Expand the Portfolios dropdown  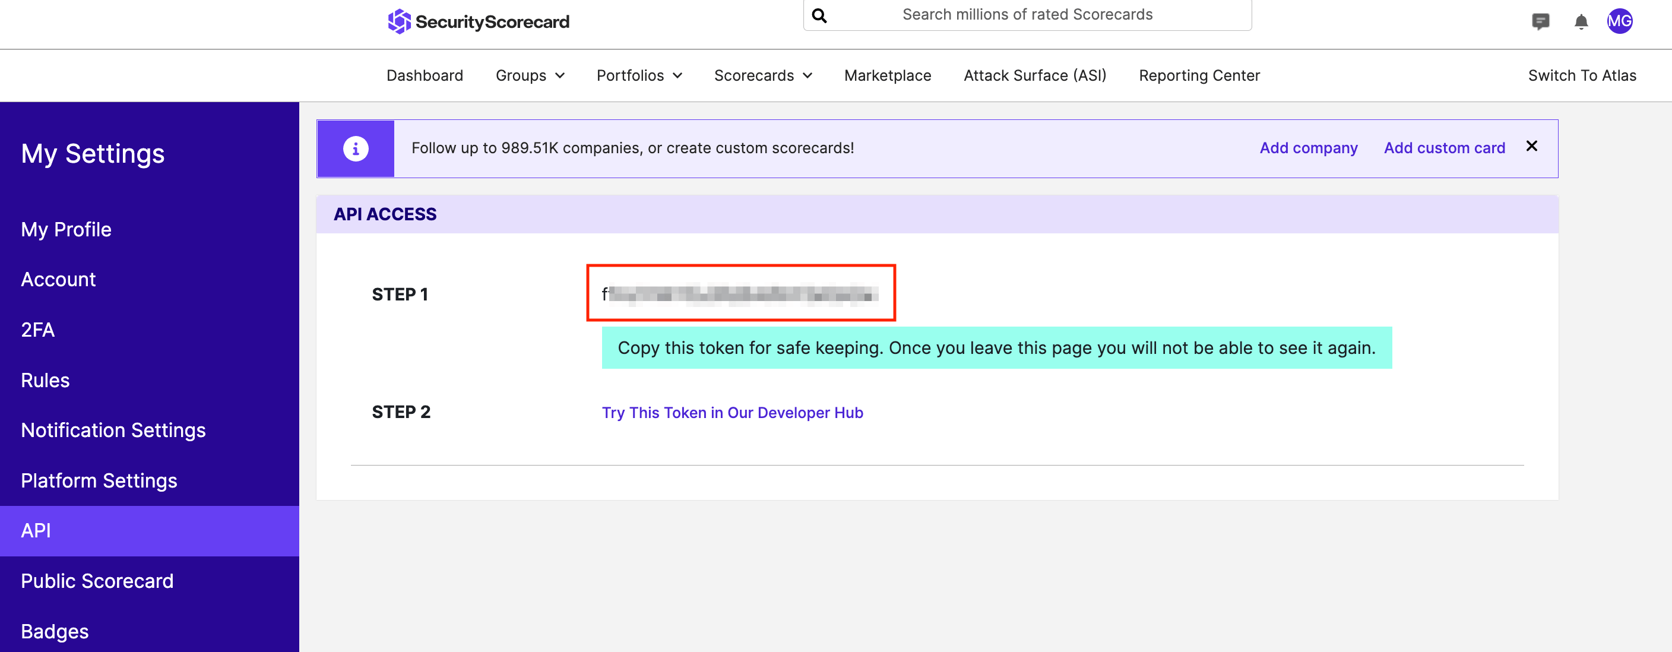pos(639,75)
